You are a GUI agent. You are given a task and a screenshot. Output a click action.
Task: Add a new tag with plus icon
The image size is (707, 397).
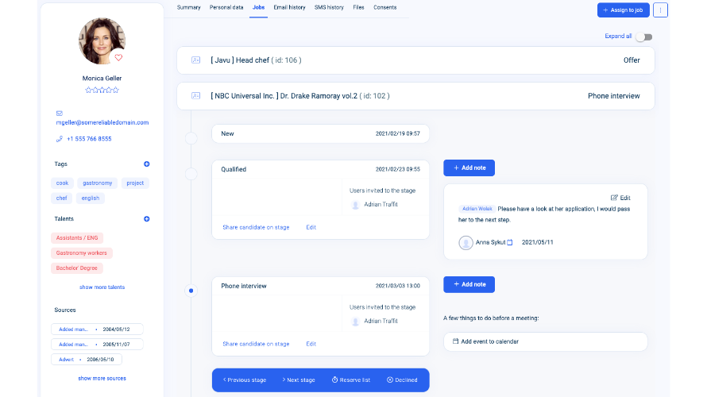click(146, 164)
